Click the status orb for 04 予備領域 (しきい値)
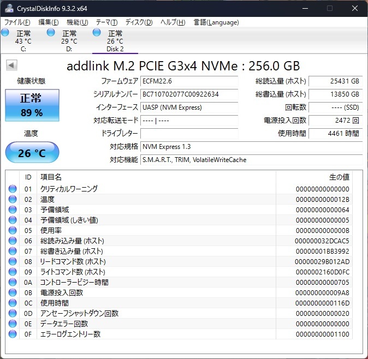The height and width of the screenshot is (359, 368). [x=13, y=220]
